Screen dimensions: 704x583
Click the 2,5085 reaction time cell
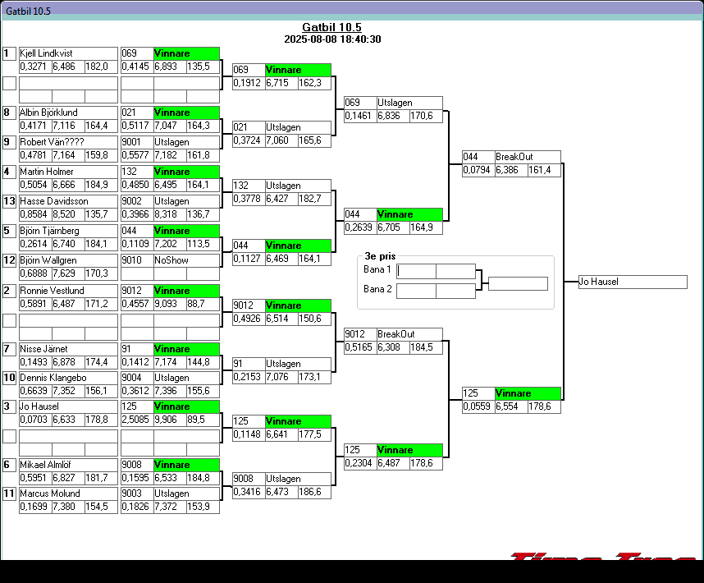coord(136,420)
